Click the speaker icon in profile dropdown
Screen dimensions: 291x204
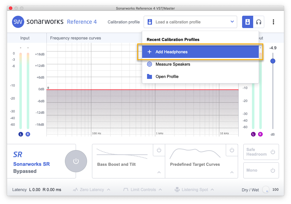coord(149,22)
